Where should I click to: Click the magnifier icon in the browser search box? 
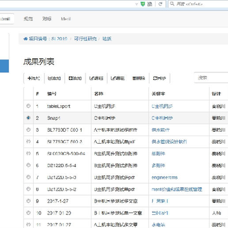click(x=172, y=4)
